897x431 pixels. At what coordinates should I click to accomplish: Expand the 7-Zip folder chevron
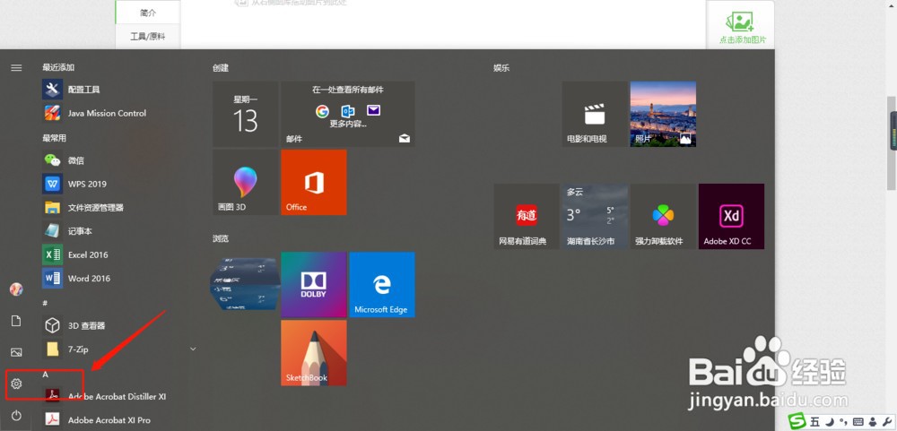[x=193, y=349]
